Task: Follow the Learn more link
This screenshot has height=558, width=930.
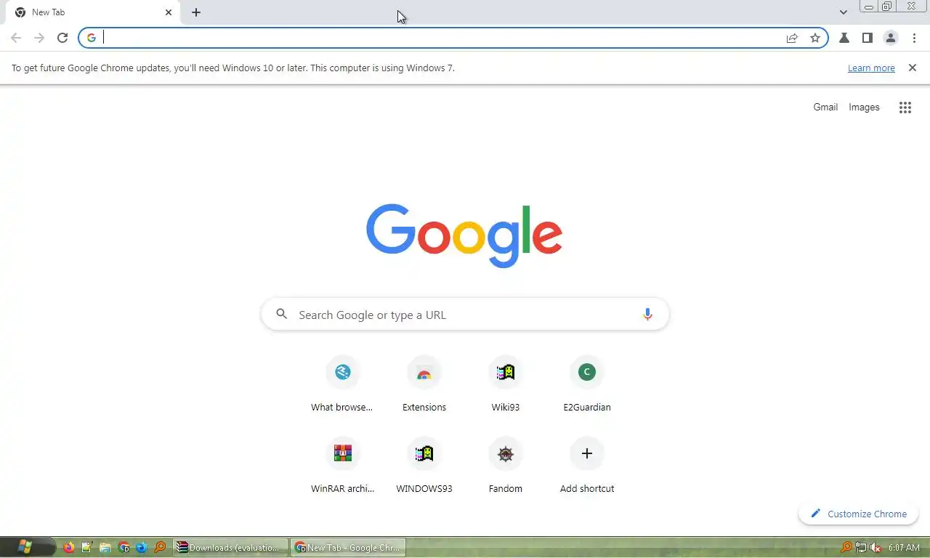Action: click(x=871, y=68)
